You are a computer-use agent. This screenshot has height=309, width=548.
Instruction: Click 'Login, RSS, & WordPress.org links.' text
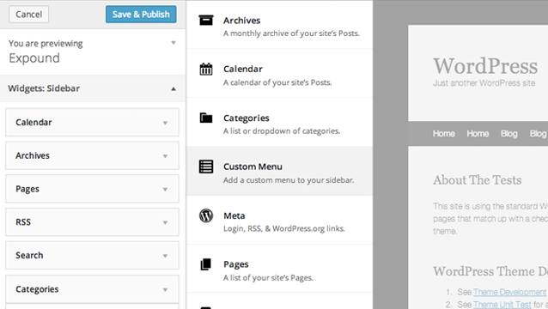tap(284, 228)
